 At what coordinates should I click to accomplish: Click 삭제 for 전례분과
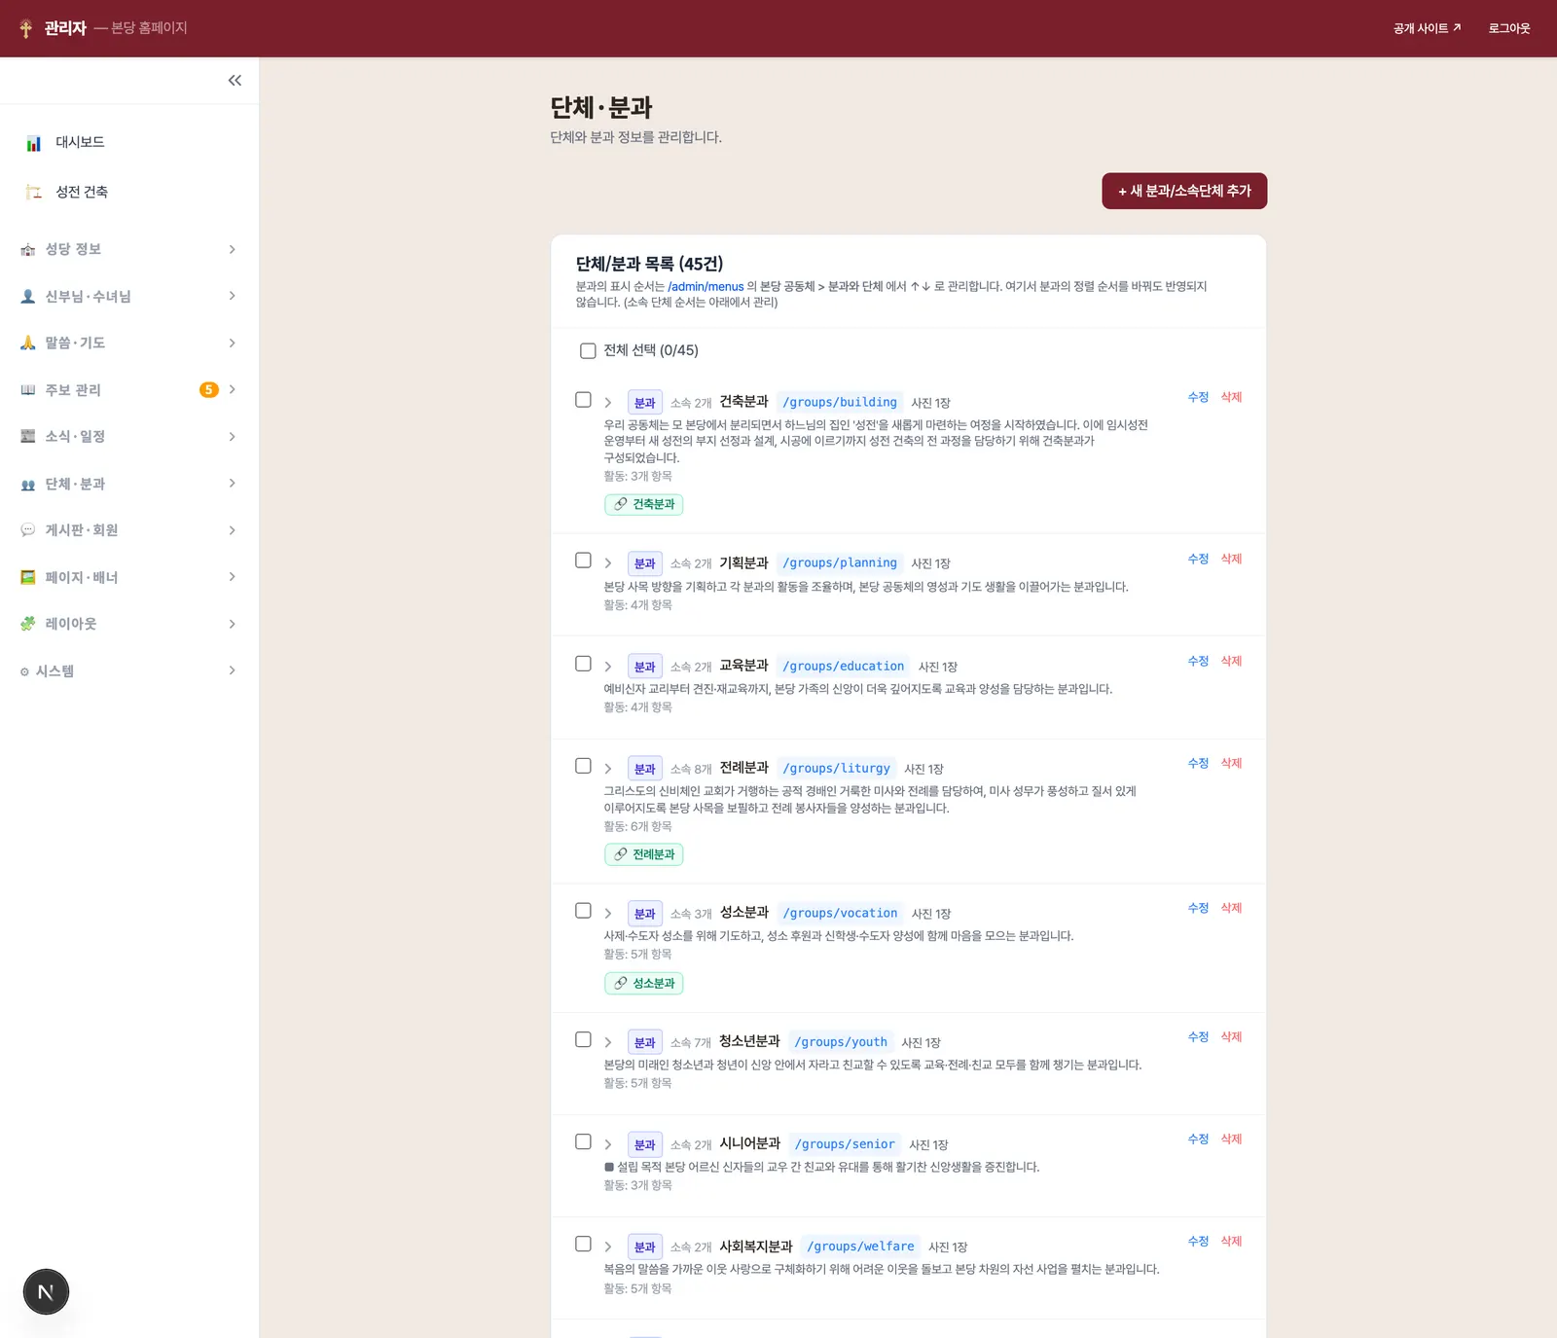(x=1231, y=763)
